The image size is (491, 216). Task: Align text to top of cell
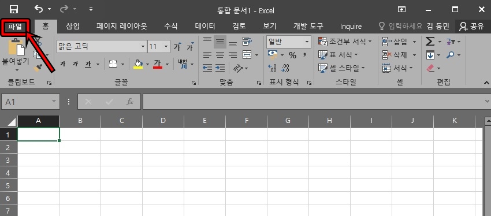[x=207, y=40]
